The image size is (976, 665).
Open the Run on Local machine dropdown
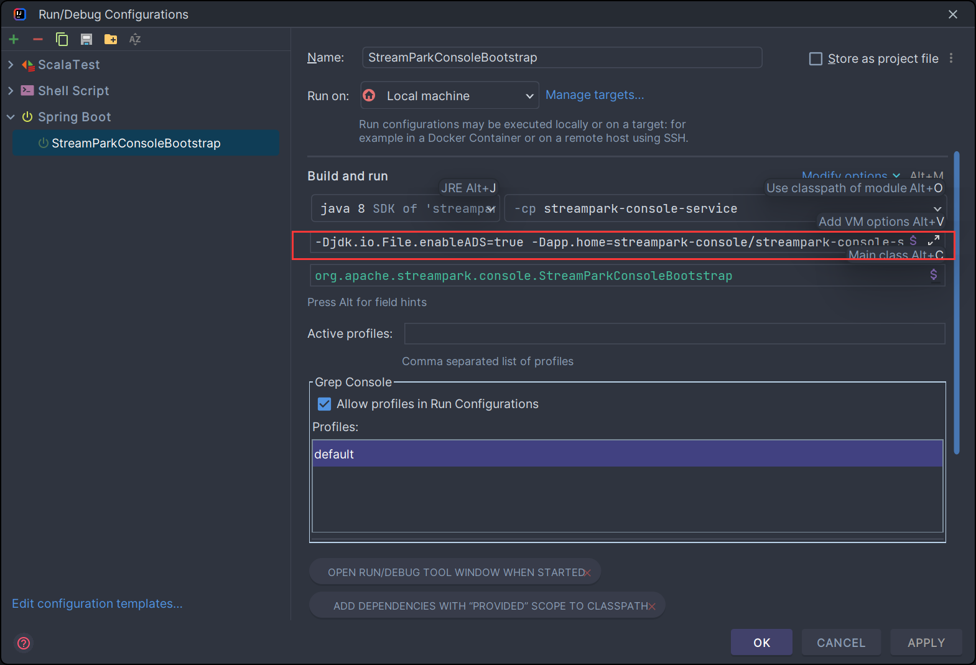click(x=450, y=96)
